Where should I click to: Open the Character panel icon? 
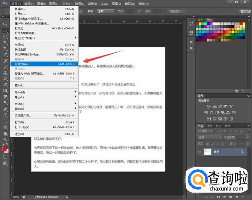click(x=191, y=42)
